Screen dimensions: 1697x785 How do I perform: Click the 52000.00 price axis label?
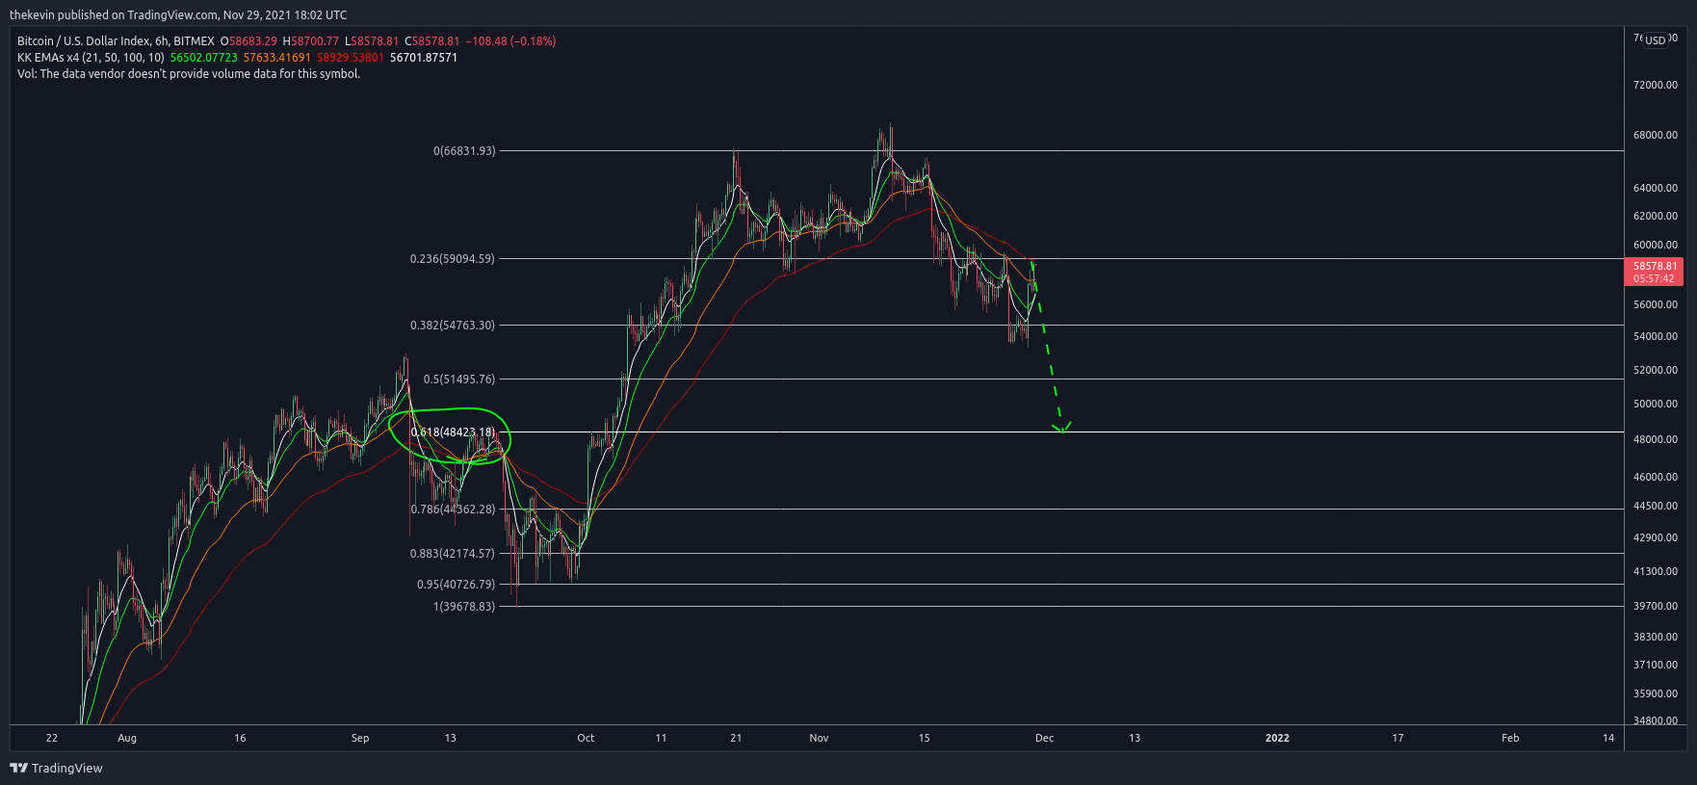click(1656, 370)
